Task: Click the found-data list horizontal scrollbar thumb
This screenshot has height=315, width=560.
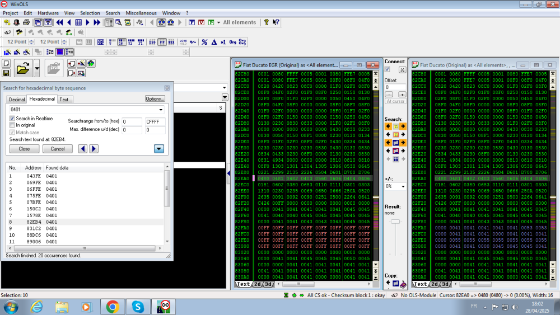Action: click(85, 248)
